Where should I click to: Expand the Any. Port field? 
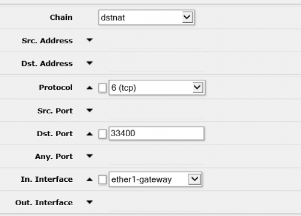point(90,156)
